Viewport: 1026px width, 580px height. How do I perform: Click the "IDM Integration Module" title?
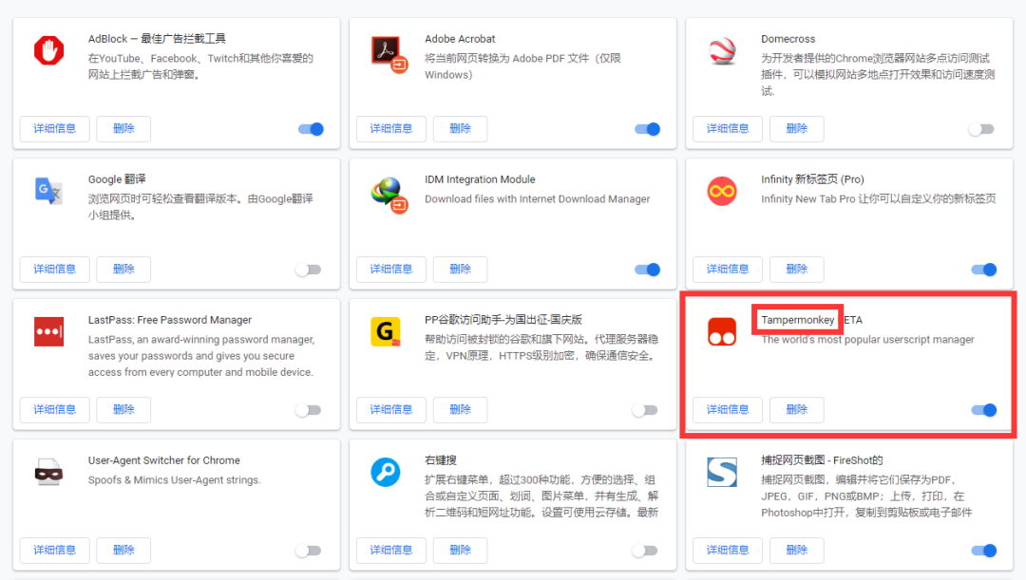(480, 179)
